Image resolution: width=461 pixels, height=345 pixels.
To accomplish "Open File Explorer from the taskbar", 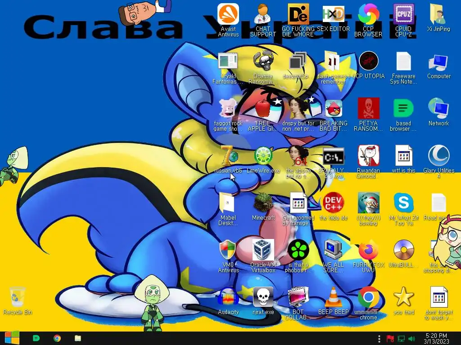I will coord(77,338).
